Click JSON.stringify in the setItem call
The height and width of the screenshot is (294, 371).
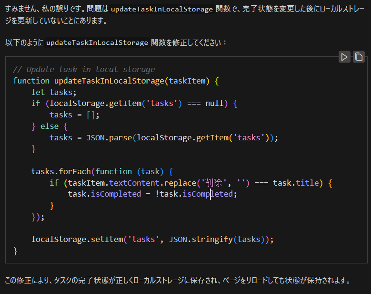coord(199,239)
